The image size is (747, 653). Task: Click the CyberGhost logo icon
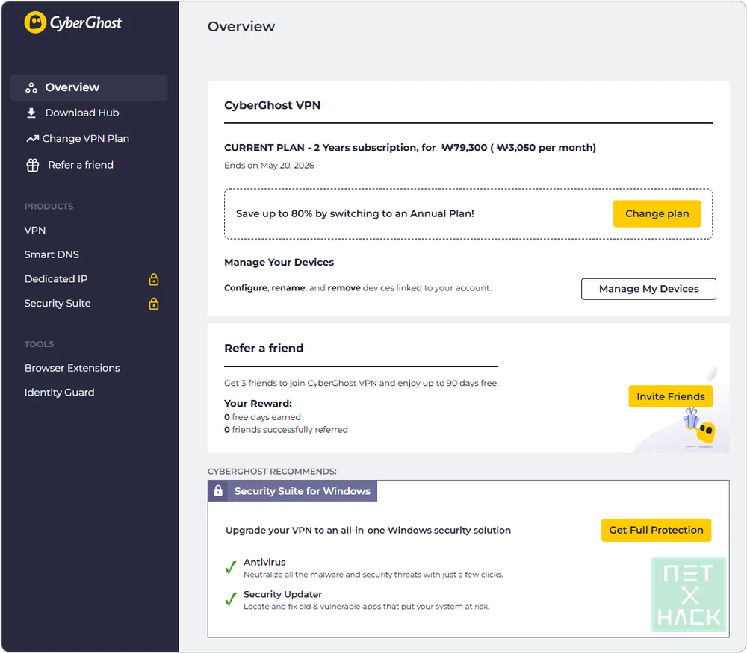tap(35, 22)
